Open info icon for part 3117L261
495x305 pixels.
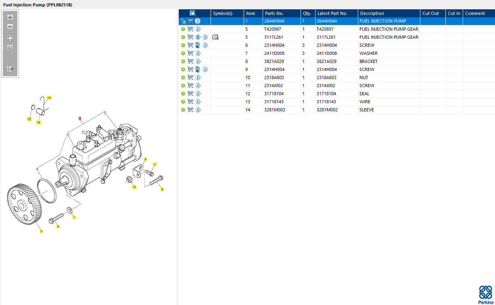point(205,37)
